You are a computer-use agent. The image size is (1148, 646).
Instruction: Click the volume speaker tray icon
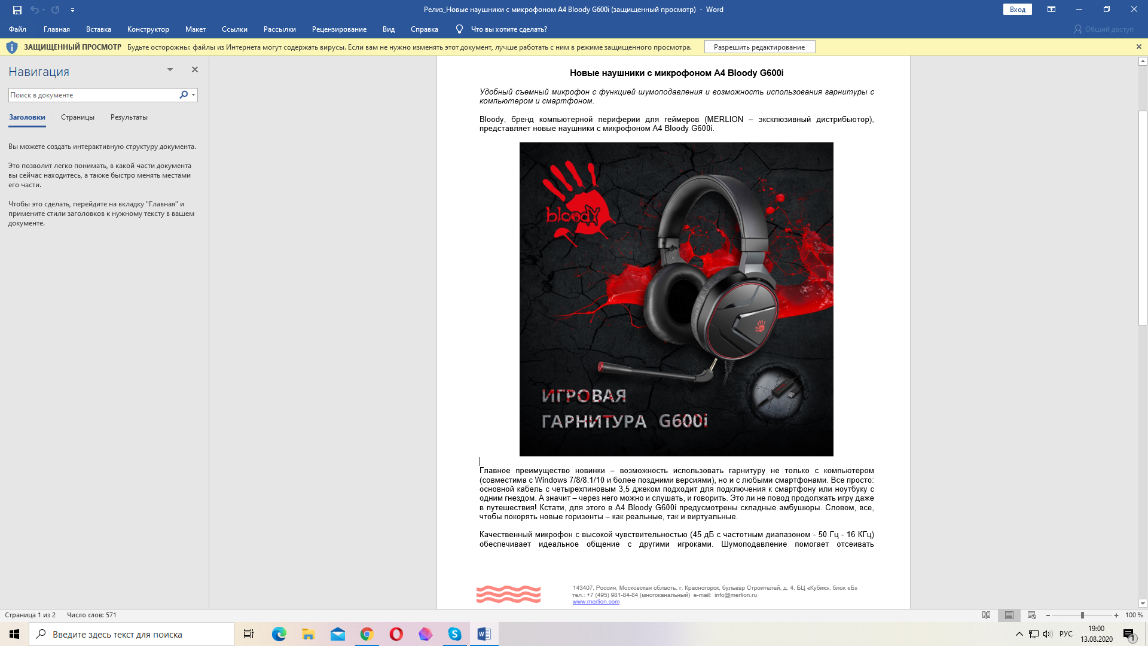click(x=1048, y=634)
